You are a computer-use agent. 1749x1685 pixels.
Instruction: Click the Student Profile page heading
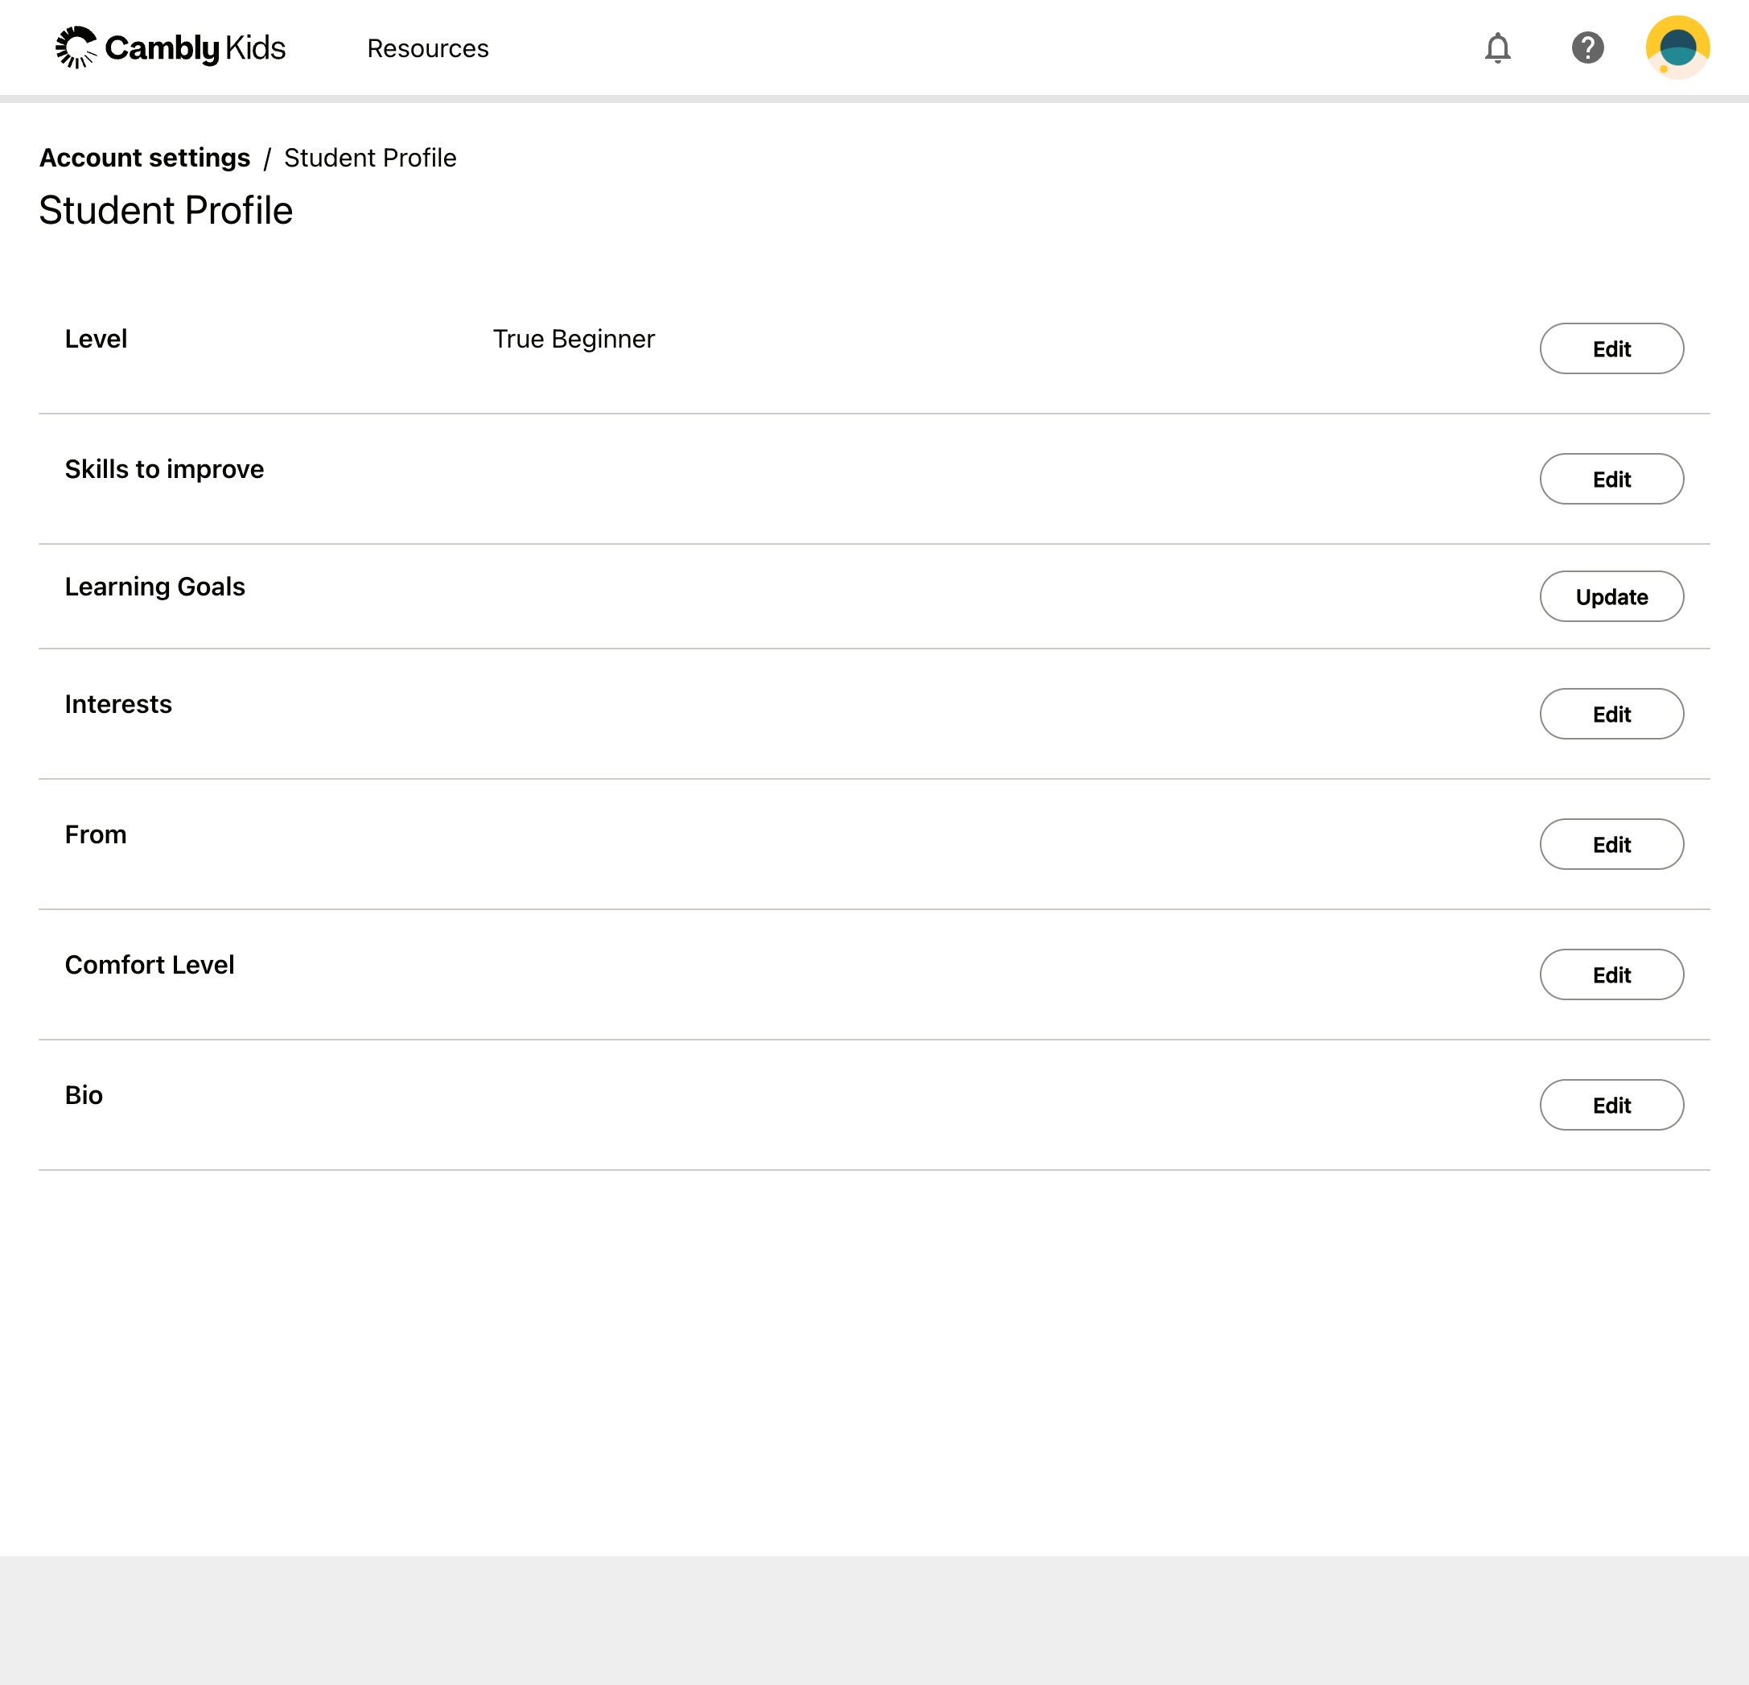click(166, 211)
